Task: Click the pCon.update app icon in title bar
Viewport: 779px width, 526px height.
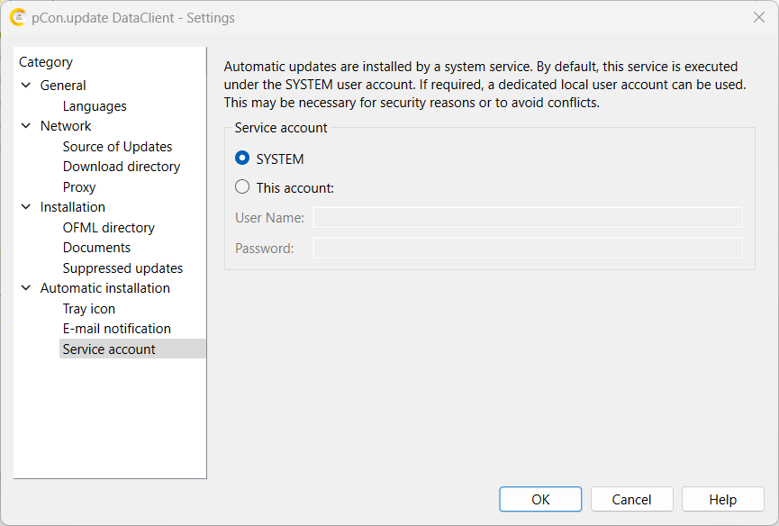Action: [17, 17]
